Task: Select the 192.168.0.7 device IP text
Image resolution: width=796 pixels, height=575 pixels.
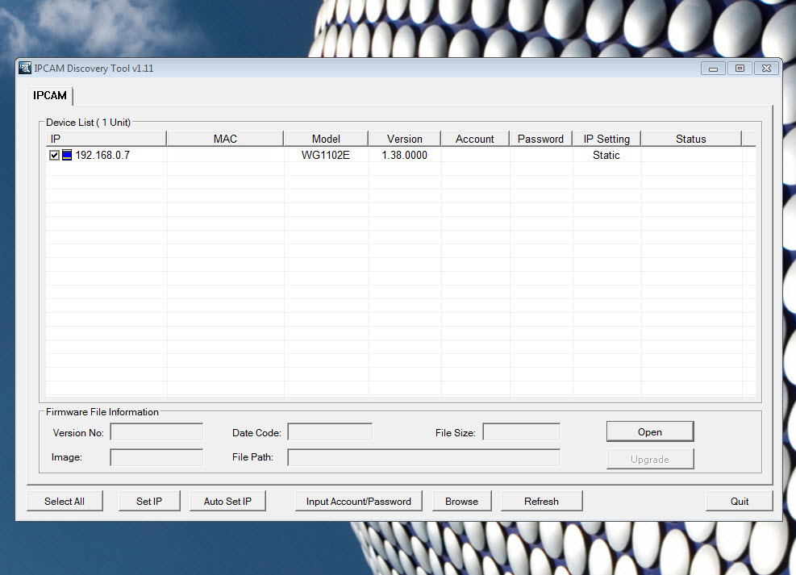Action: click(102, 155)
